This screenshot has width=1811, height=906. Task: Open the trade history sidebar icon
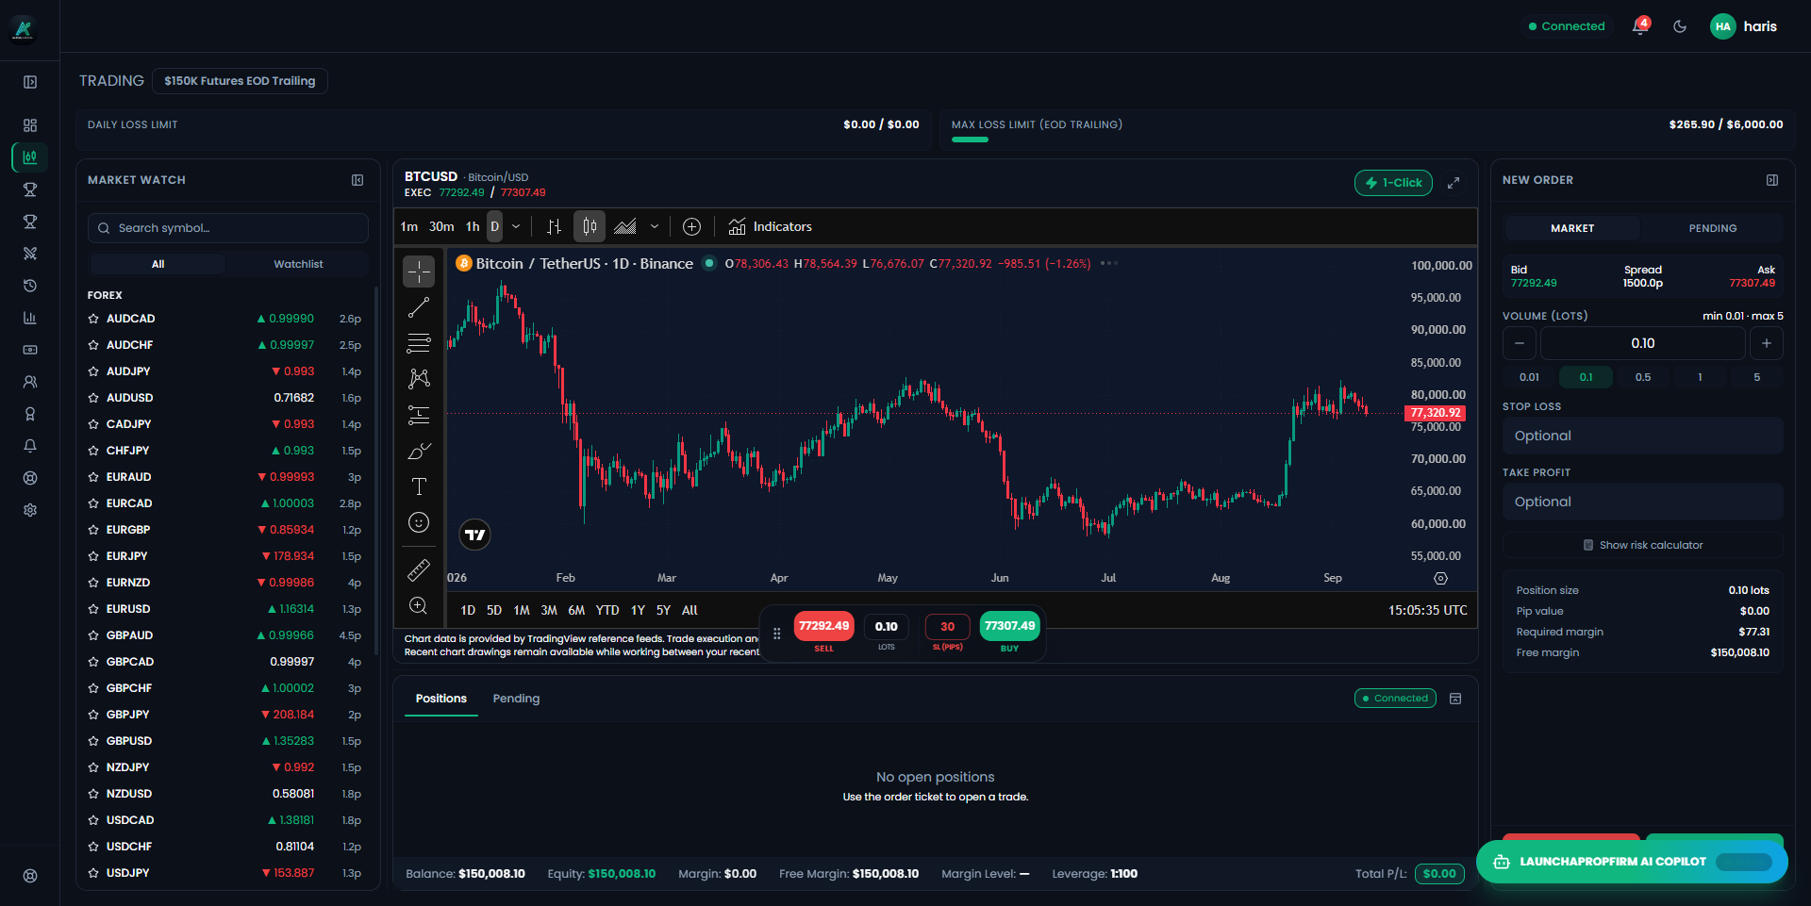click(x=30, y=286)
